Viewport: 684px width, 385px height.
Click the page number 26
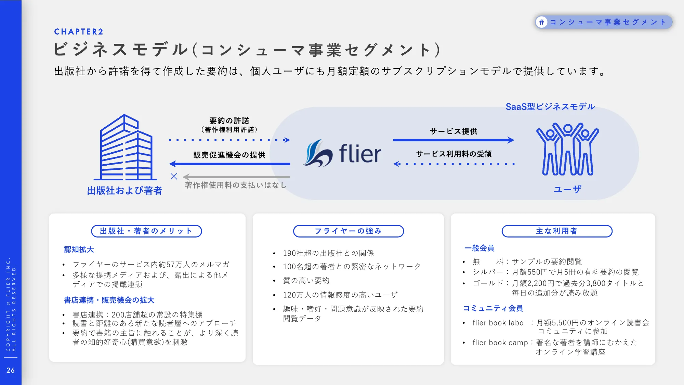point(11,370)
